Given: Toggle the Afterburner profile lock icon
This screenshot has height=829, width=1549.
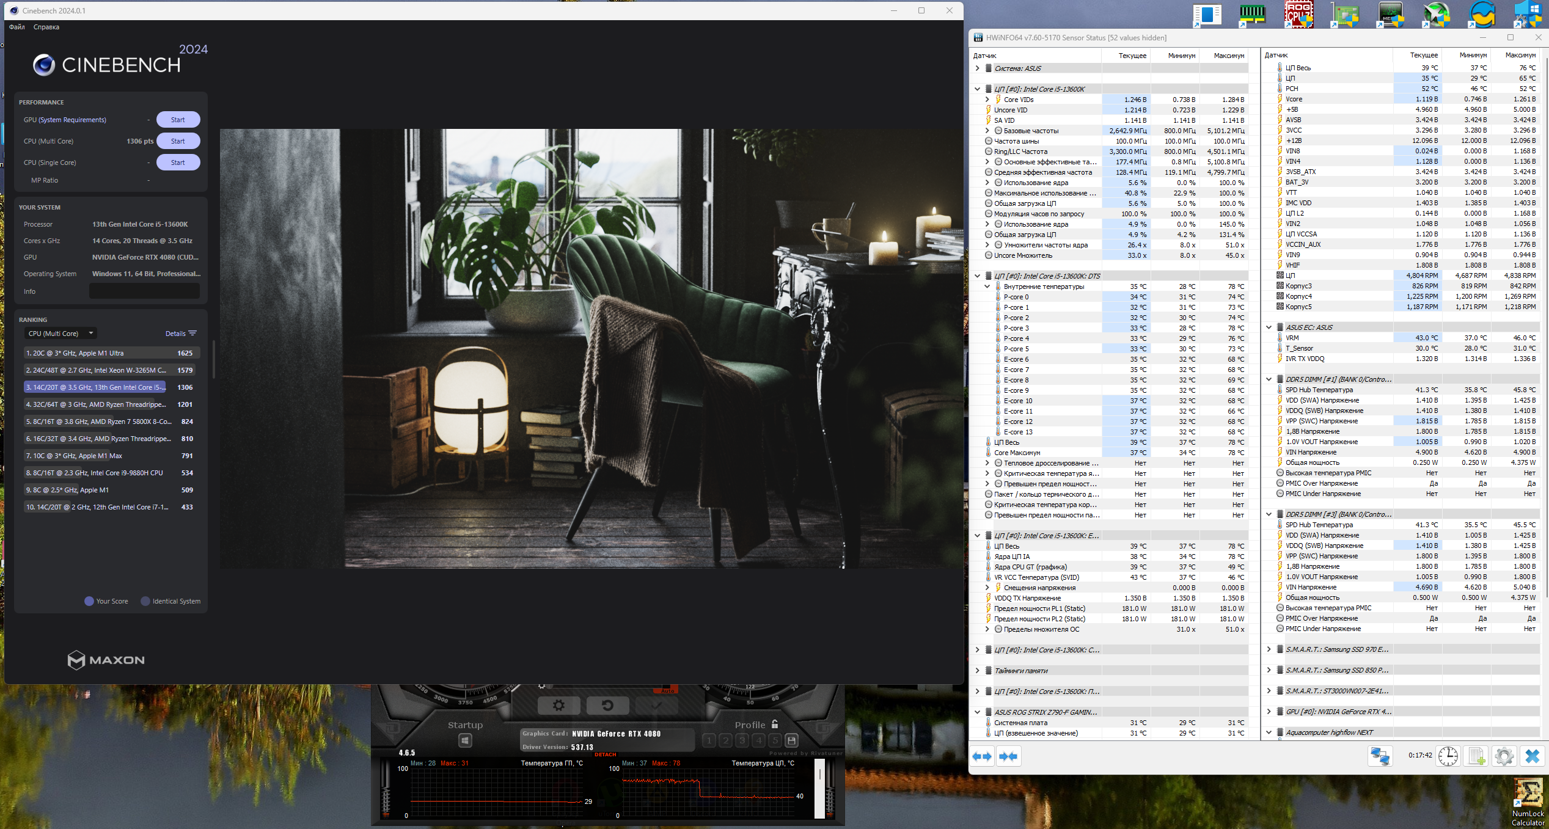Looking at the screenshot, I should tap(775, 724).
